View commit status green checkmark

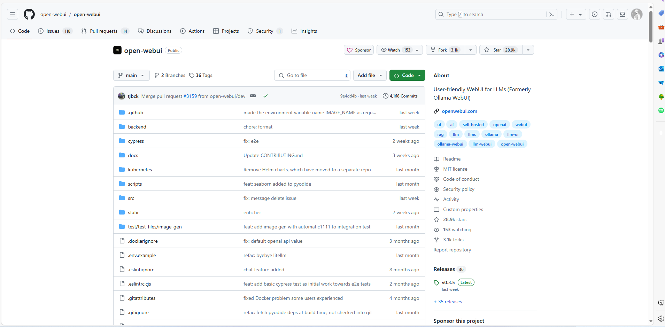tap(265, 96)
